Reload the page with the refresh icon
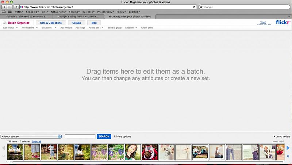 click(x=194, y=7)
